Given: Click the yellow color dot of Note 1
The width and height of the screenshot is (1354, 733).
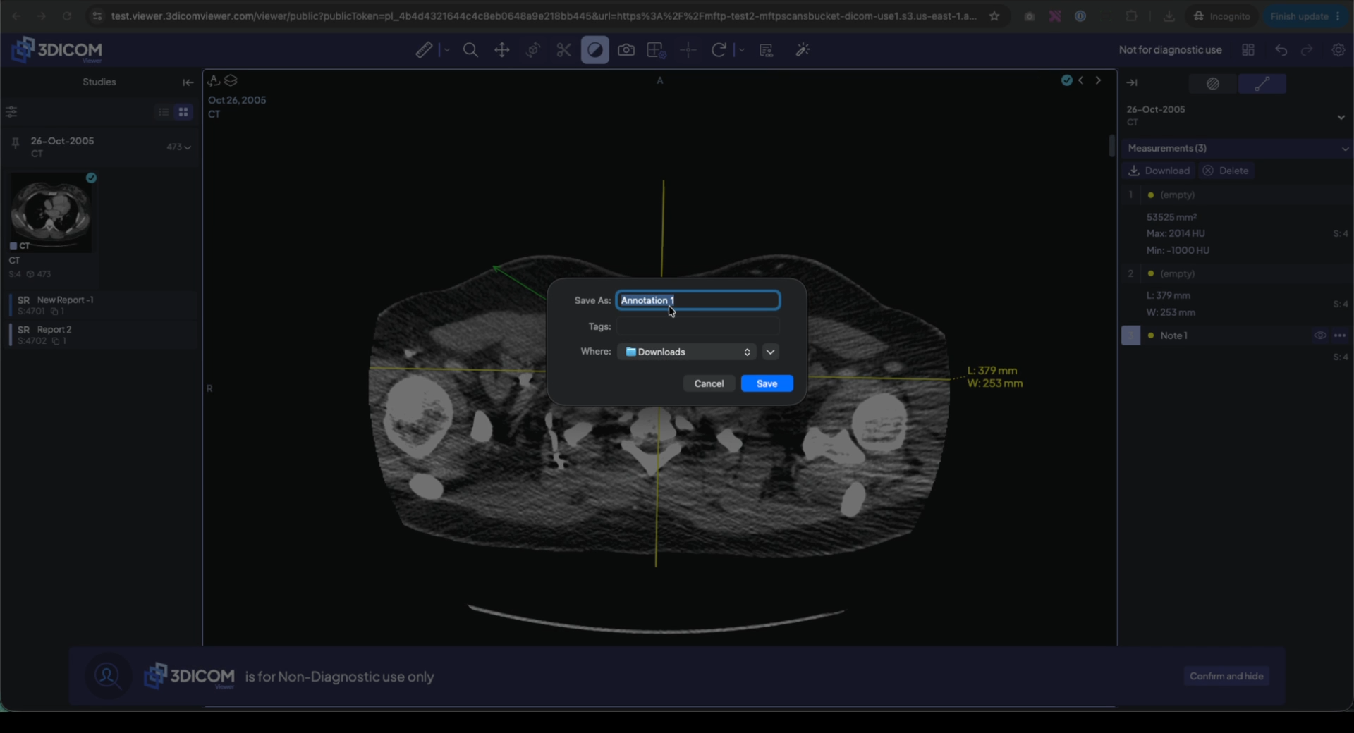Looking at the screenshot, I should (1151, 335).
